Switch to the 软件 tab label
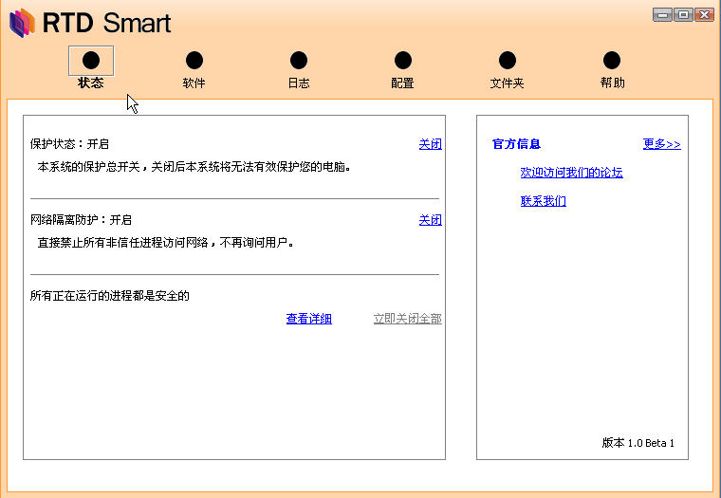The width and height of the screenshot is (721, 498). (194, 83)
